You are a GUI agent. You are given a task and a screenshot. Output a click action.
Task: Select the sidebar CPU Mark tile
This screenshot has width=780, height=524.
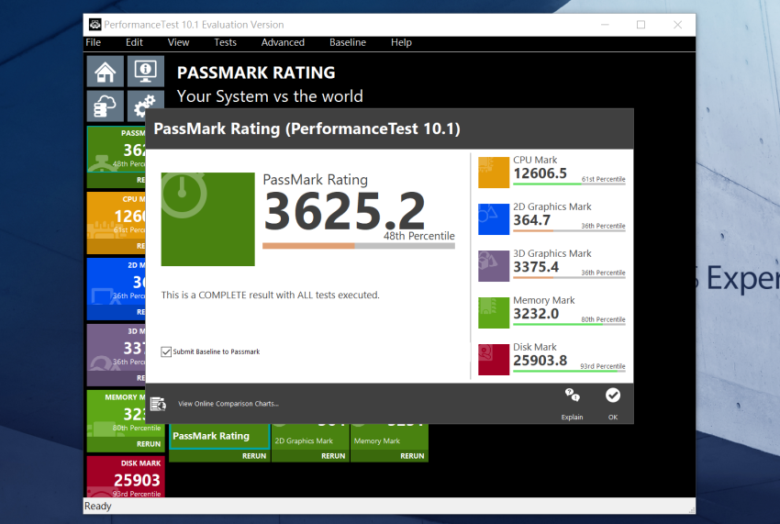tap(117, 223)
